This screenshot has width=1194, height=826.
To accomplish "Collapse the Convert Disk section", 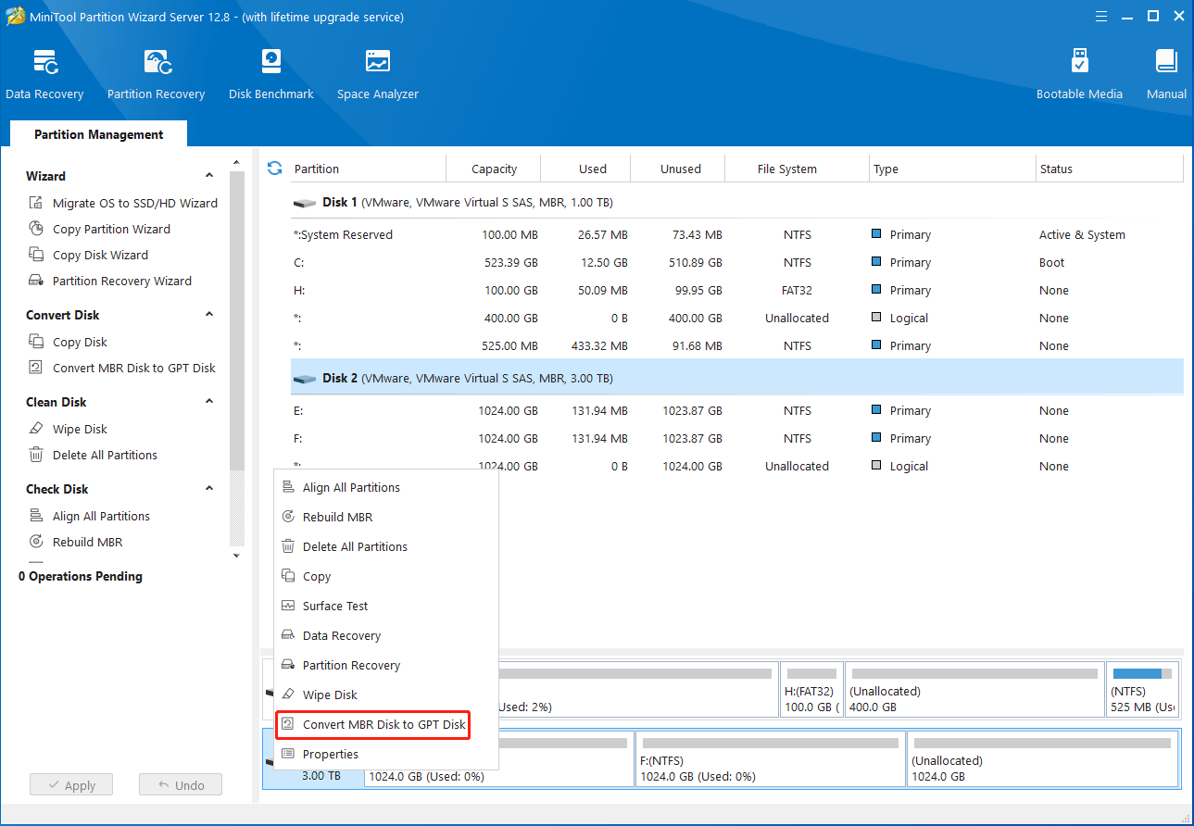I will pyautogui.click(x=209, y=314).
